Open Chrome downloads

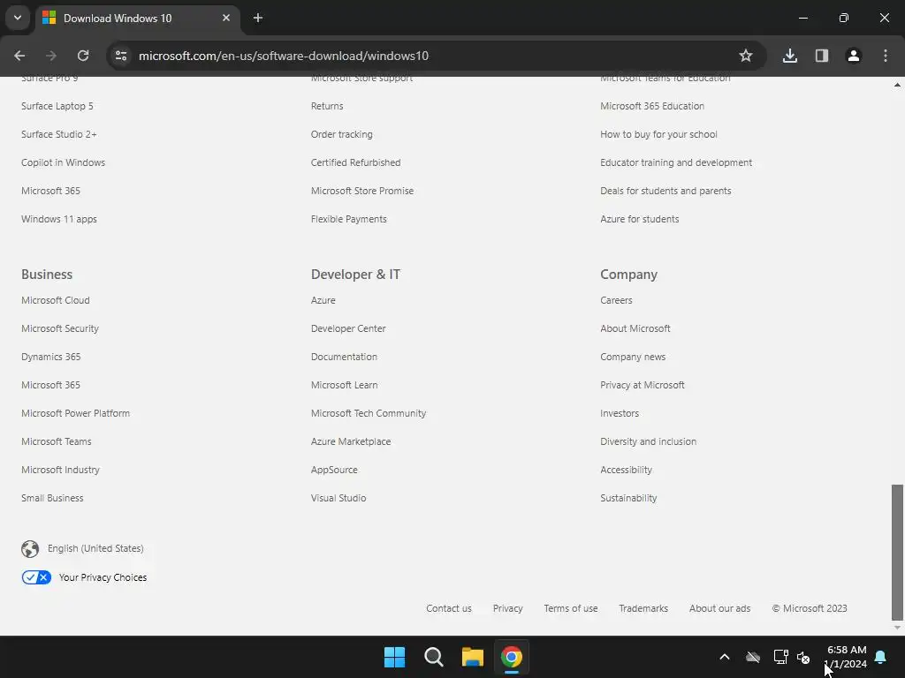tap(789, 56)
